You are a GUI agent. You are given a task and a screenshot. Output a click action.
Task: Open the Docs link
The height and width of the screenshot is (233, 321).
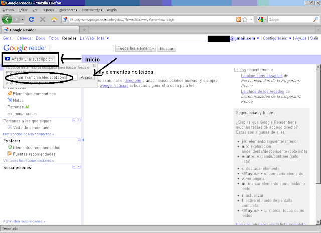pyautogui.click(x=40, y=38)
